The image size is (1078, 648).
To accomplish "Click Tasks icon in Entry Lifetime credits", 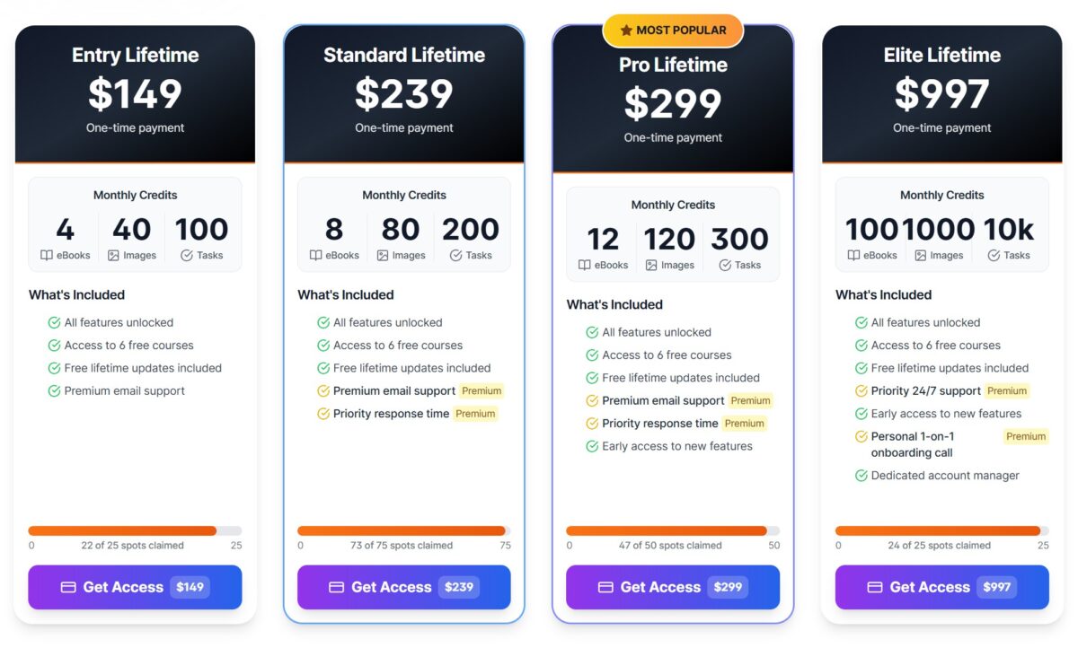I will [187, 256].
